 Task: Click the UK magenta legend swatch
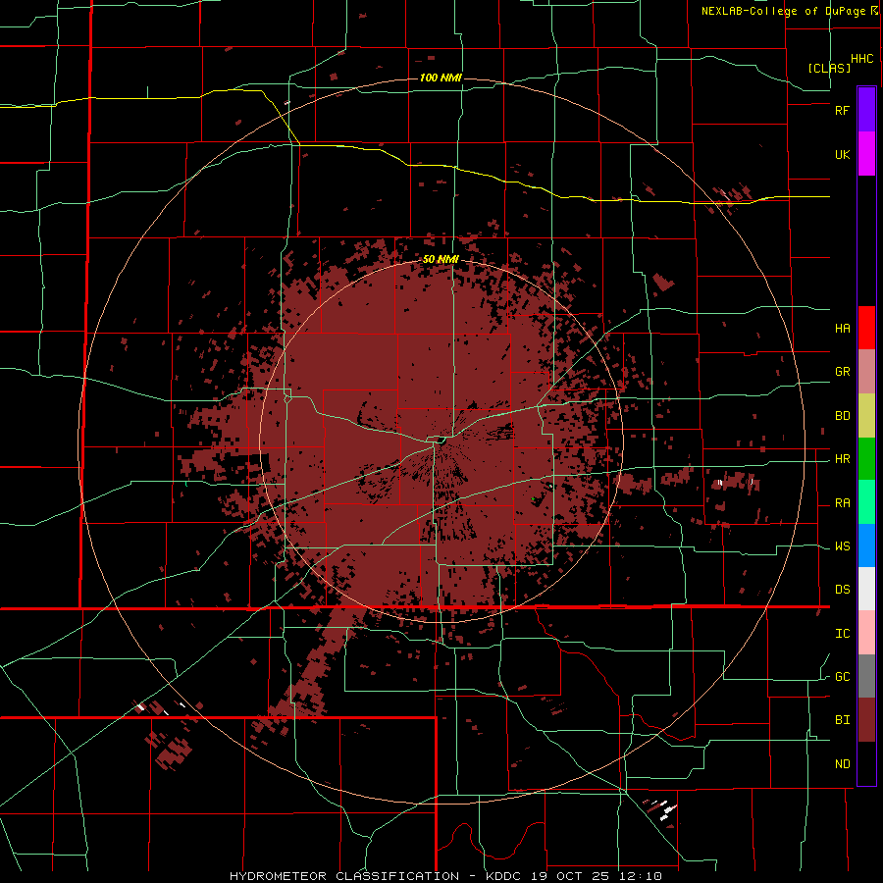tap(866, 154)
